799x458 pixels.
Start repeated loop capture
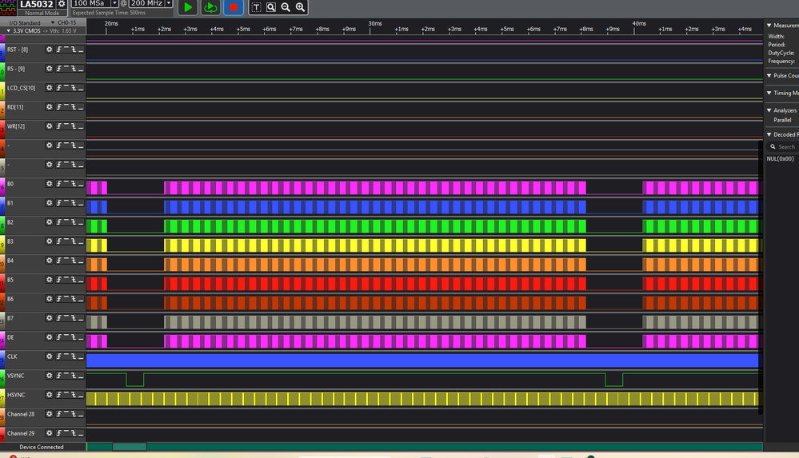tap(210, 7)
